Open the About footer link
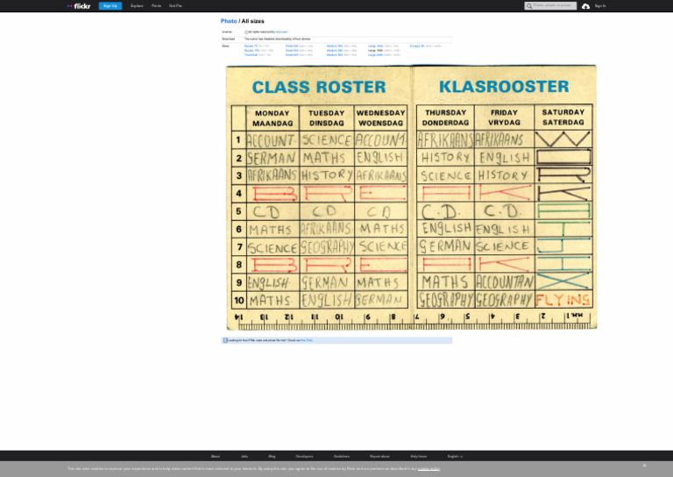 pyautogui.click(x=215, y=456)
